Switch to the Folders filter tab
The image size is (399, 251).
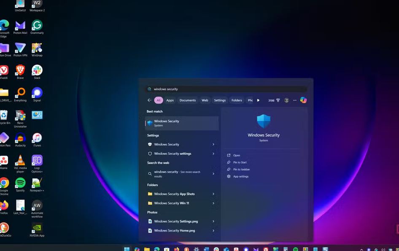237,100
